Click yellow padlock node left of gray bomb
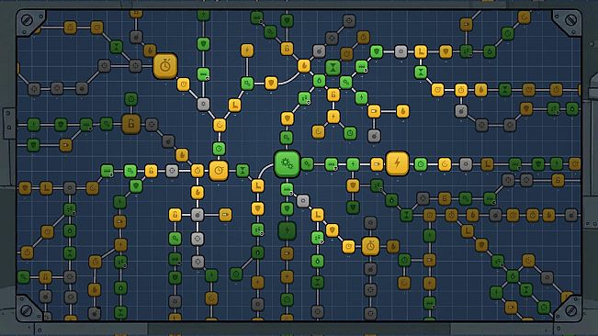 coord(175,215)
